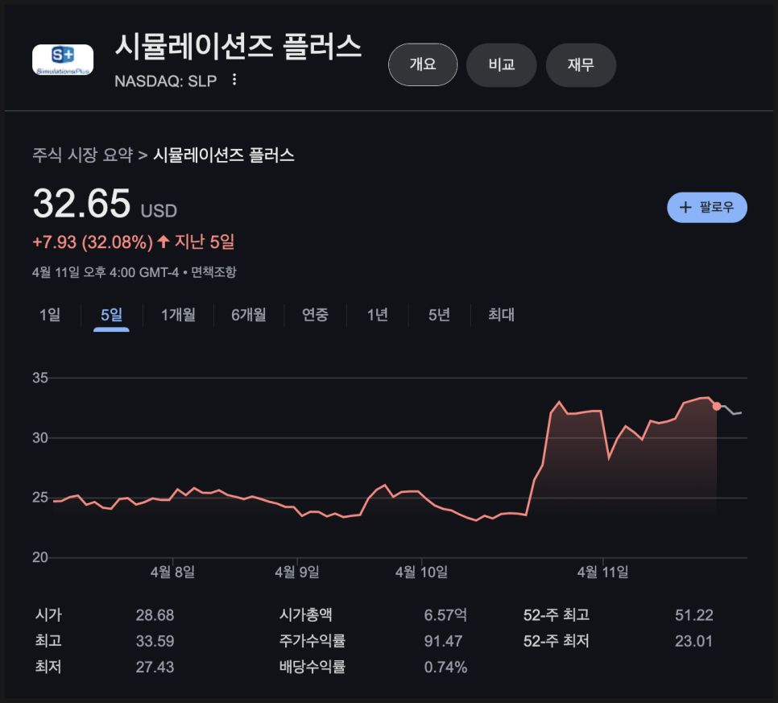Open the 면책조항 disclaimer link

[x=214, y=272]
